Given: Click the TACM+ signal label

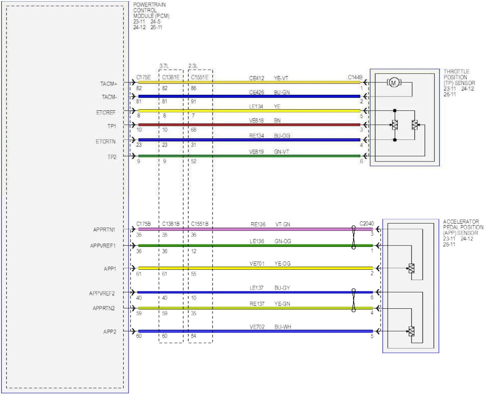Looking at the screenshot, I should (x=109, y=84).
